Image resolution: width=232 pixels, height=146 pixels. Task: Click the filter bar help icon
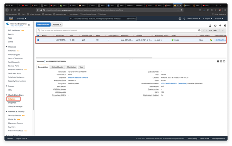point(199,30)
